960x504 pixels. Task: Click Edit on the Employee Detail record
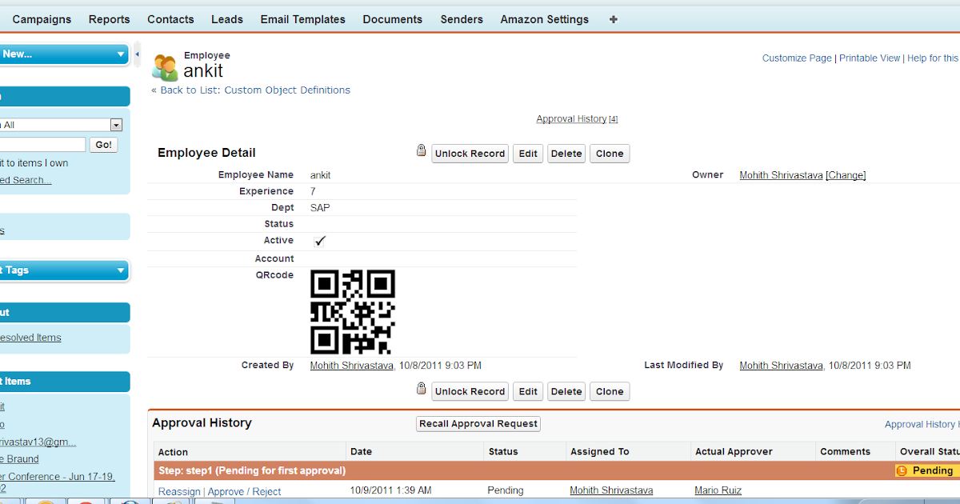[527, 153]
